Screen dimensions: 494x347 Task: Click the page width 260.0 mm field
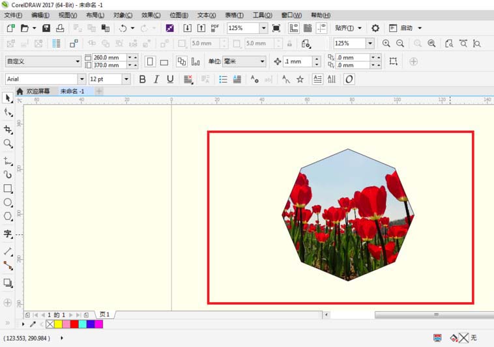[109, 57]
